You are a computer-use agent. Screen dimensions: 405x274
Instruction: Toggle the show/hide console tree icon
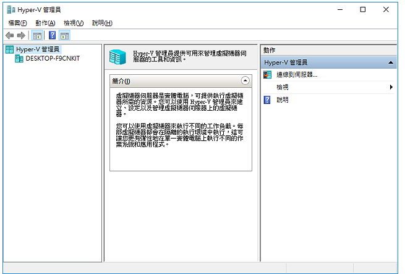(37, 36)
